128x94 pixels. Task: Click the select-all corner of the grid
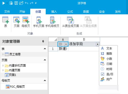coord(53,39)
